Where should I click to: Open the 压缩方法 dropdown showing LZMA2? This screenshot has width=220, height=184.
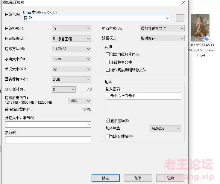click(x=72, y=49)
